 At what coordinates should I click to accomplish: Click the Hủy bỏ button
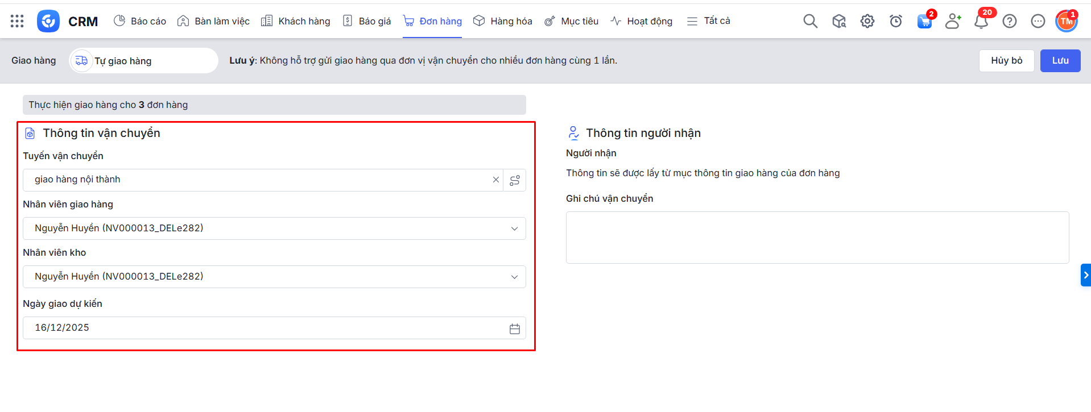click(x=1006, y=61)
